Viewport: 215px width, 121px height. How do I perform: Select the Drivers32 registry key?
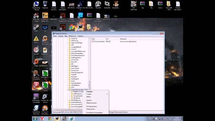(x=74, y=62)
